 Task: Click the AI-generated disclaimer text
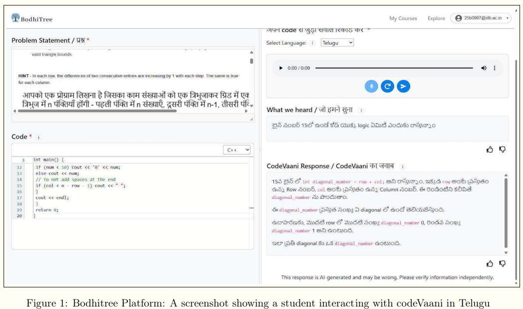coord(387,278)
